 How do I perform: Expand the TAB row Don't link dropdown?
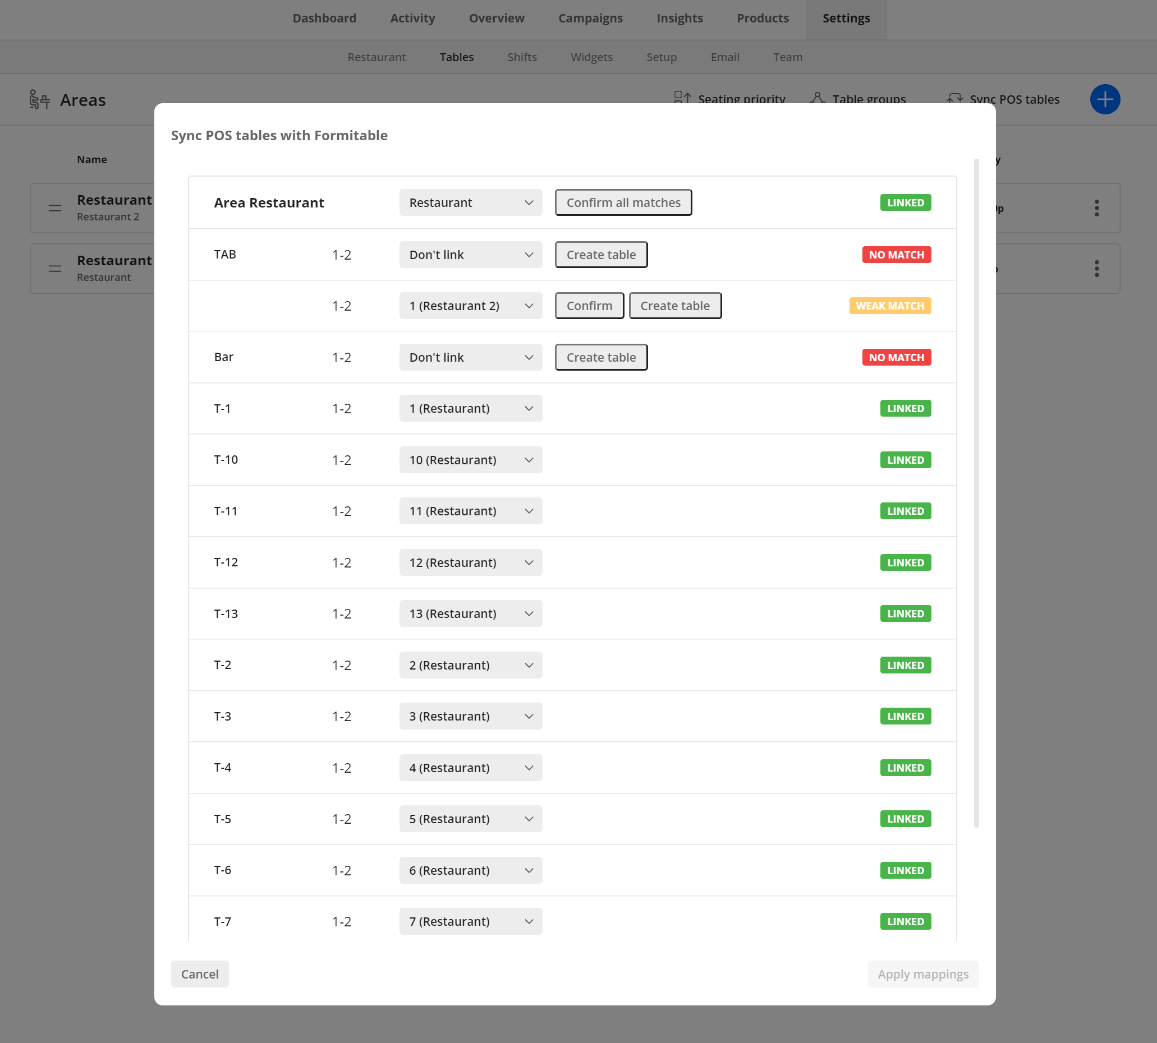470,255
